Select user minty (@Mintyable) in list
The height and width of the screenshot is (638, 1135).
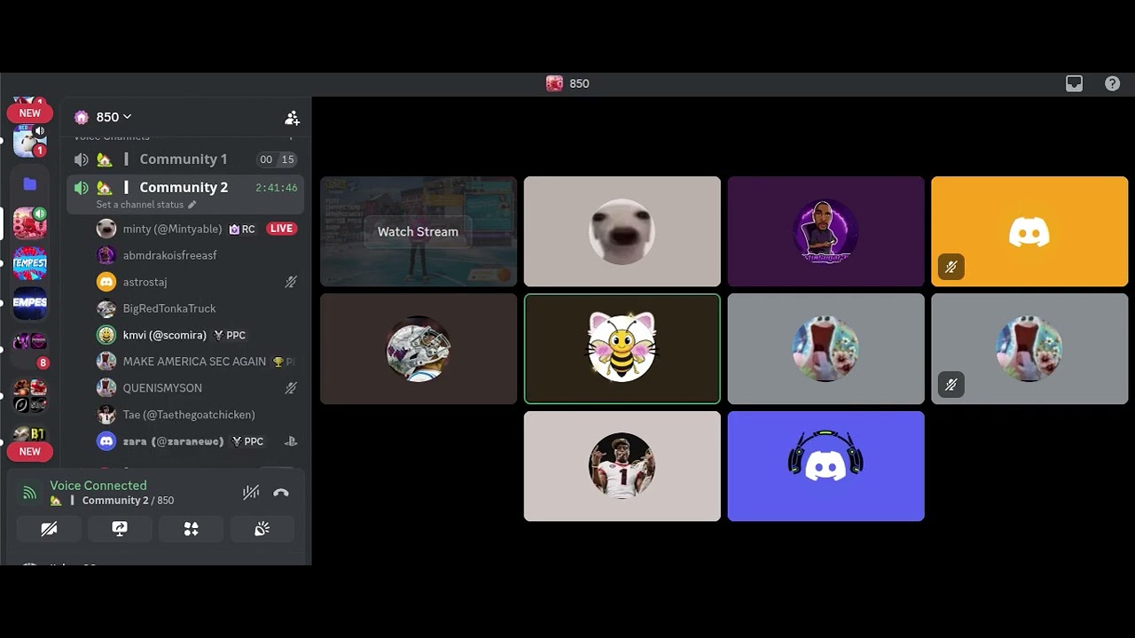click(x=172, y=229)
